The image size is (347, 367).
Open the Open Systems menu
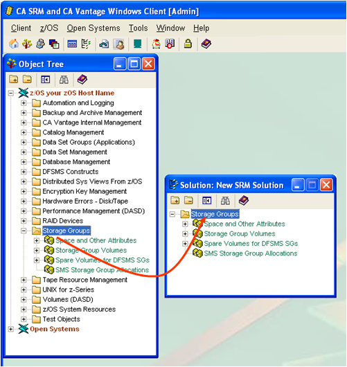(x=94, y=28)
